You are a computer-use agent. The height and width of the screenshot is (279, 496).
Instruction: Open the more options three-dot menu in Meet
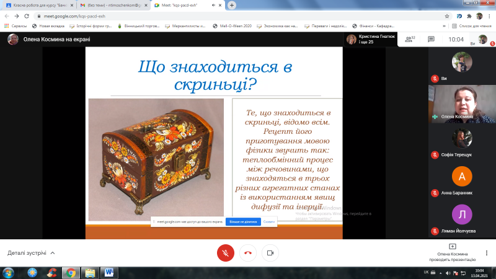point(487,253)
